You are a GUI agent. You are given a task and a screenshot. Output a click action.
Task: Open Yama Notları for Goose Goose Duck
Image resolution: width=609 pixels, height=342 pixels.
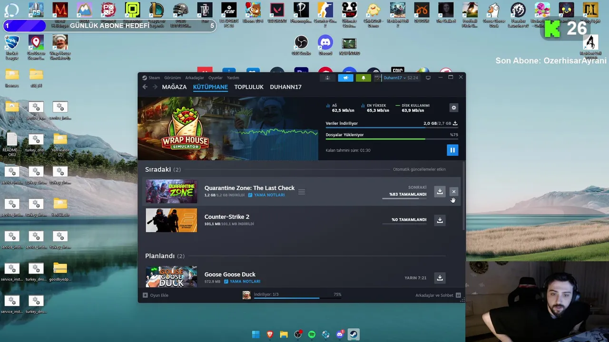(242, 282)
